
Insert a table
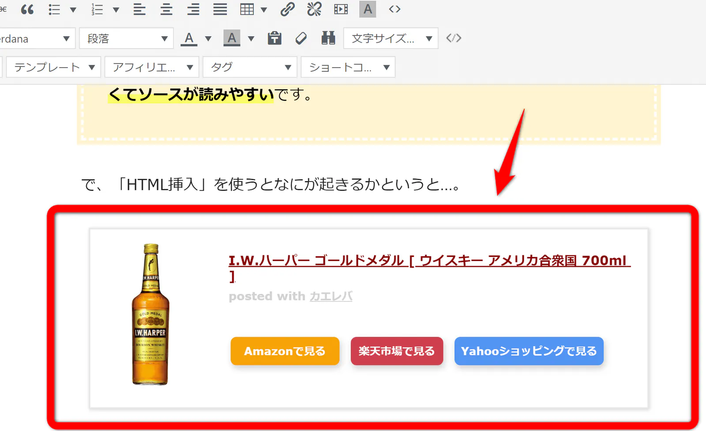coord(247,9)
